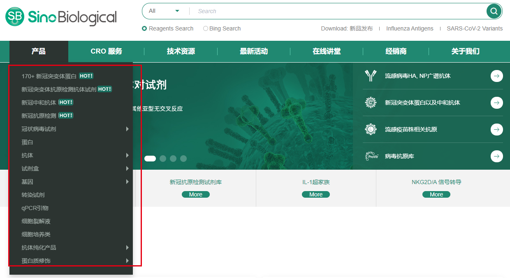Open the 技术资源 navigation tab

point(181,51)
